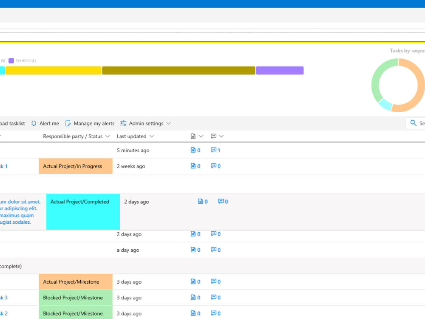Click the documents column header icon
This screenshot has height=319, width=425.
coord(193,136)
